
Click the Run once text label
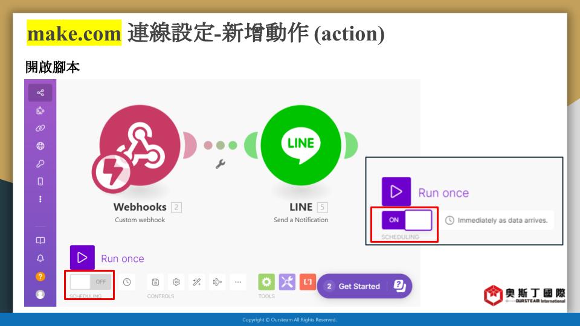pos(123,258)
